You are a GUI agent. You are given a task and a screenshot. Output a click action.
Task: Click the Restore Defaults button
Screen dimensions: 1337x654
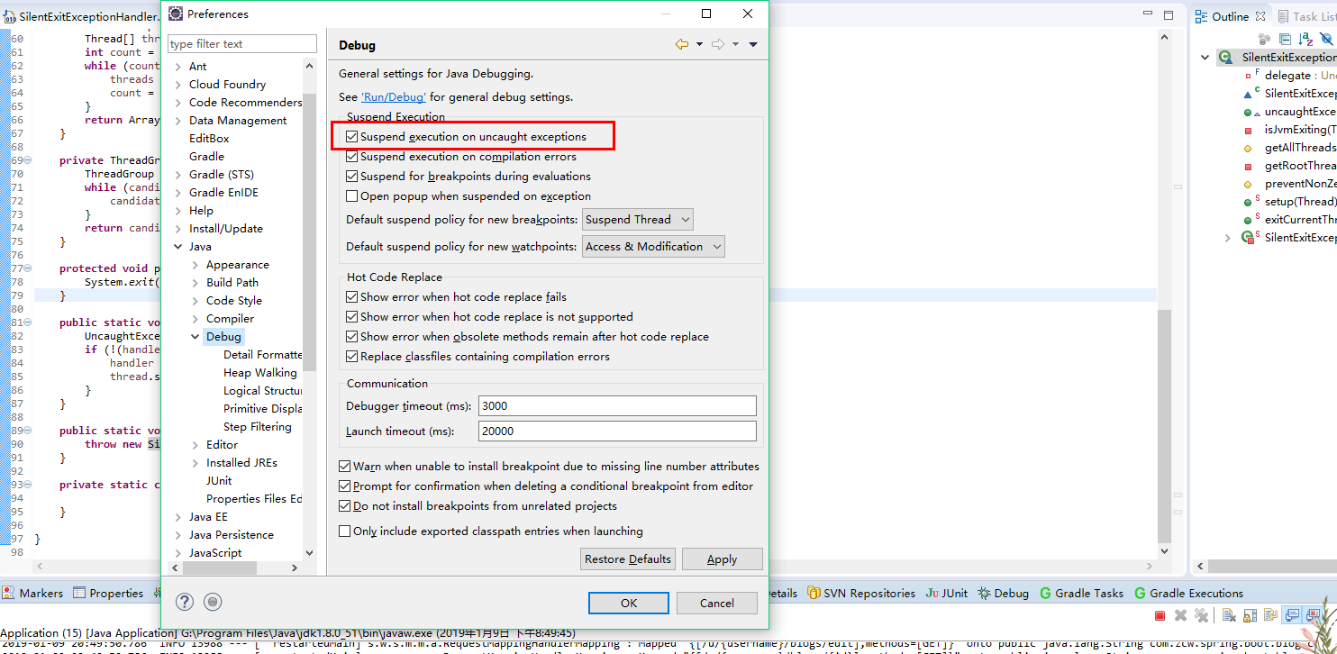pyautogui.click(x=627, y=559)
